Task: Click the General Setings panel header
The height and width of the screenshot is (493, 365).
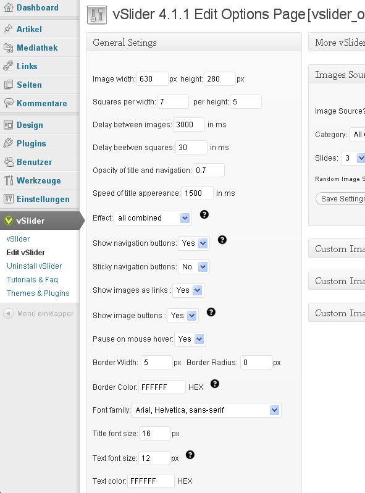Action: (x=194, y=42)
